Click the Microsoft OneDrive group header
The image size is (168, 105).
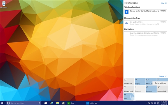click(x=132, y=18)
